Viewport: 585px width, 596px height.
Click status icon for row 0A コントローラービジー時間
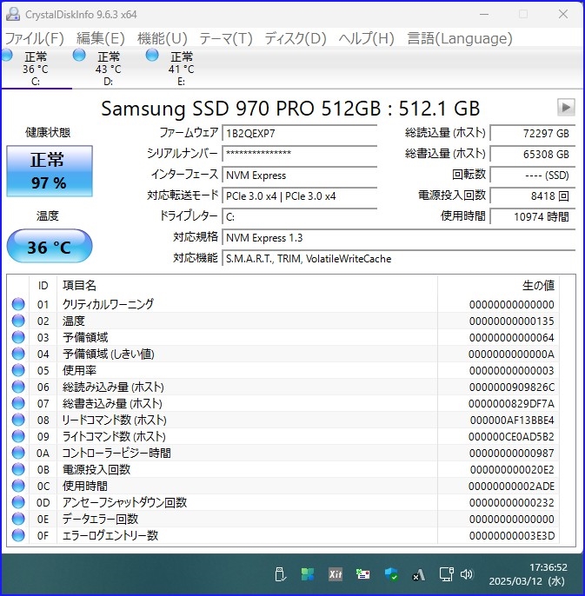pos(18,454)
